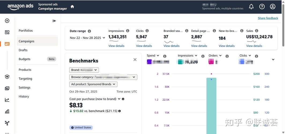This screenshot has height=134, width=285.
Task: Click info icon next to Sales
Action: pos(257,31)
